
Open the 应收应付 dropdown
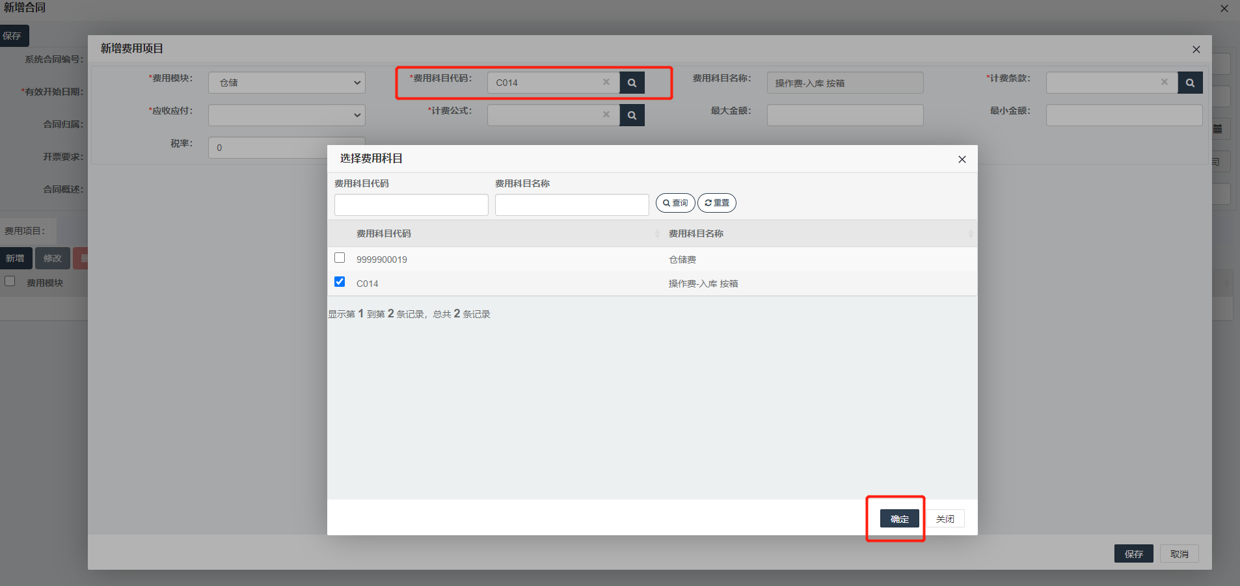[x=287, y=115]
